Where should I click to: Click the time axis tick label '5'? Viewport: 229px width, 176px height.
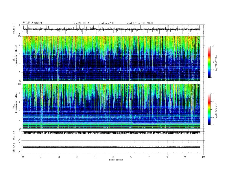tap(113, 157)
